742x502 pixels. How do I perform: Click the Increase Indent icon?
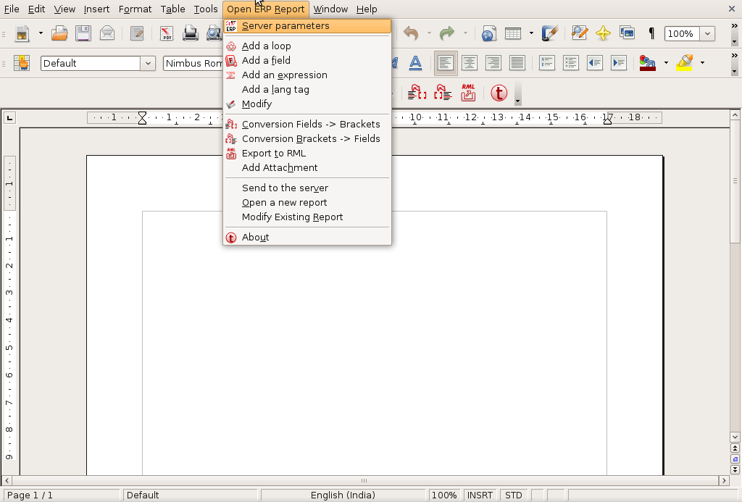click(619, 63)
